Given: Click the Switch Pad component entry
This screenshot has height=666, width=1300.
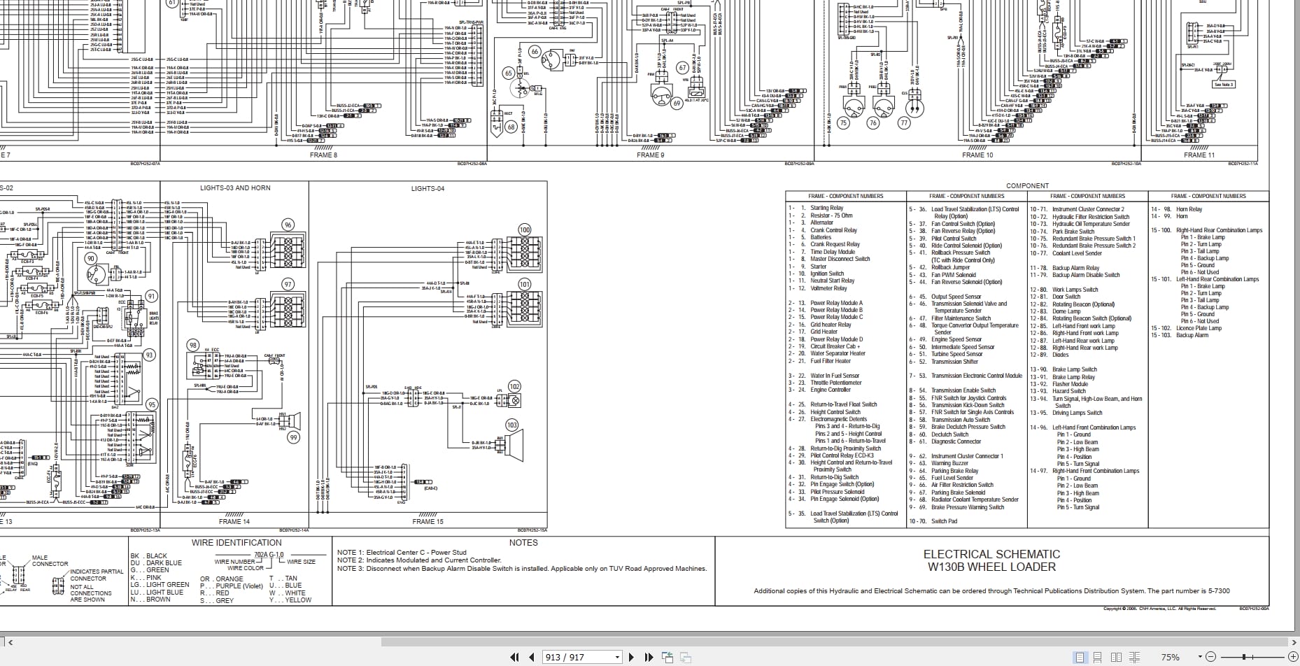Looking at the screenshot, I should (x=933, y=521).
